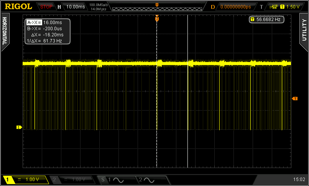Click the orange D delay label
This screenshot has height=186, width=309.
(213, 7)
